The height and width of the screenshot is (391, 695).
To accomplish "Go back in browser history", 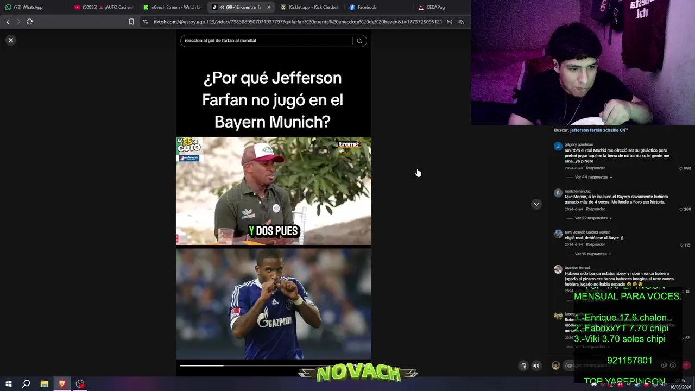I will click(x=8, y=22).
